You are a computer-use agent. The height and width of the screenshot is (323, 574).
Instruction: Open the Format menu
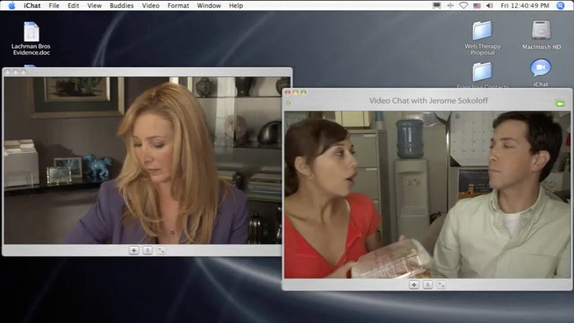(x=178, y=5)
